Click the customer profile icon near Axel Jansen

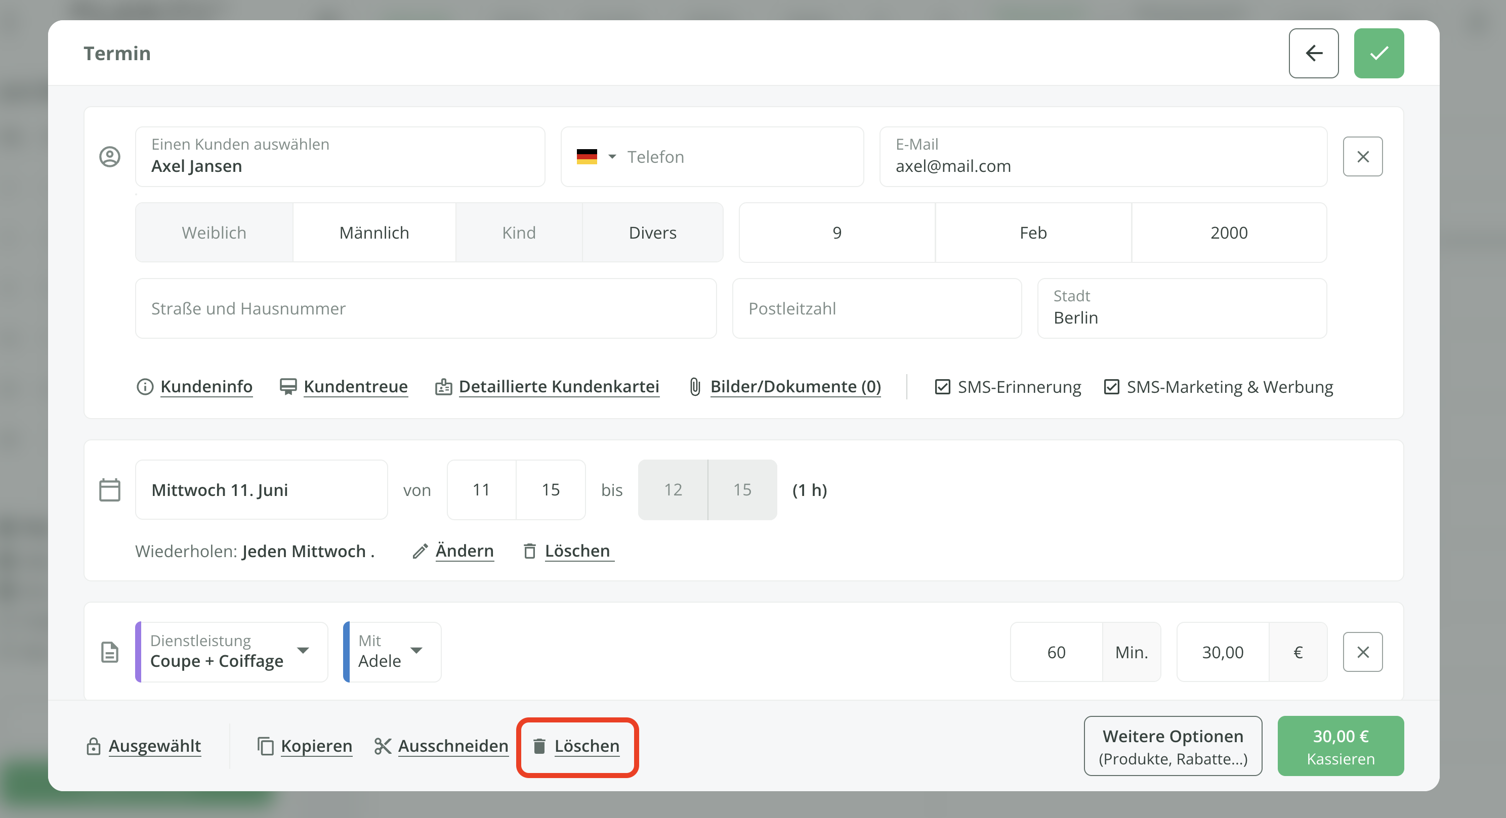[x=110, y=157]
